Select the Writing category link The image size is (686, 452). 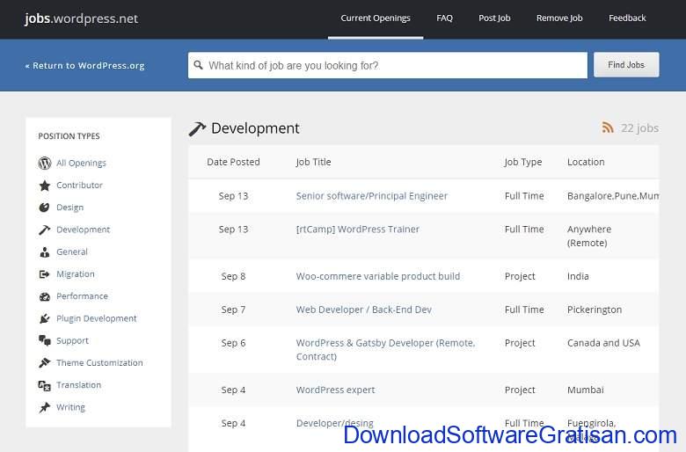[70, 407]
